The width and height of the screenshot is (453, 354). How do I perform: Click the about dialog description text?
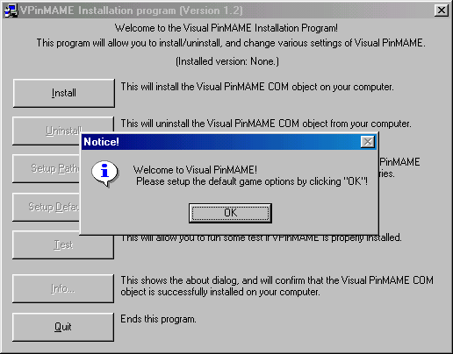coord(277,287)
